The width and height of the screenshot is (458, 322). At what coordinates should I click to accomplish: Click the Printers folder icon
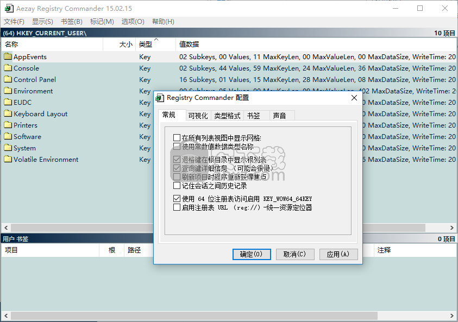8,125
